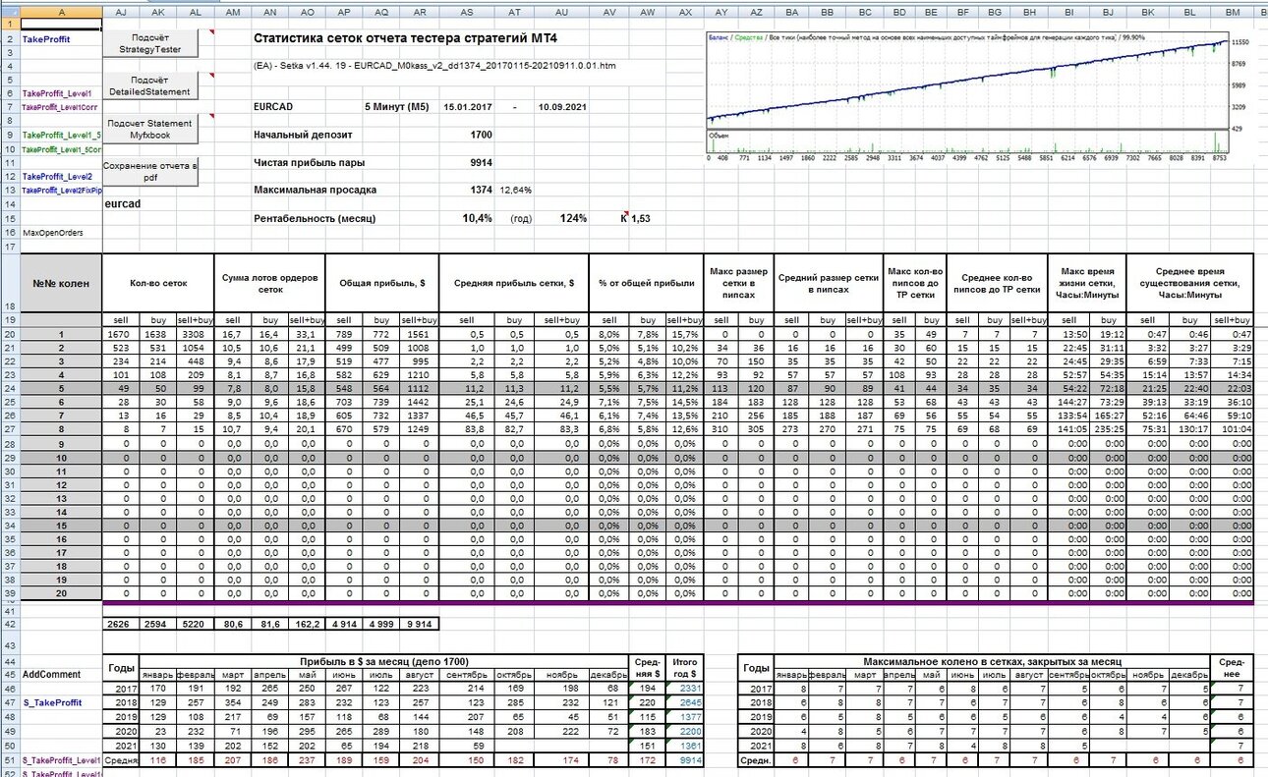
Task: Click the start date 15.01.2017
Action: 468,107
